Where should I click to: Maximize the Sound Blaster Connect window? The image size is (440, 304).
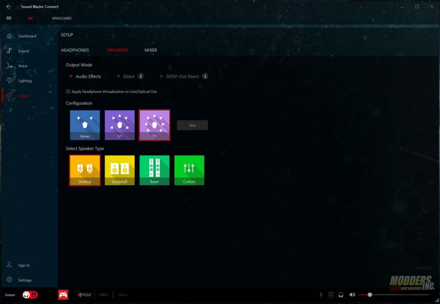417,6
